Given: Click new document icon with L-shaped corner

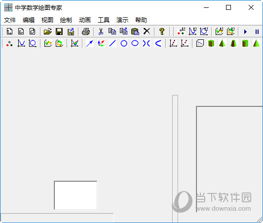Looking at the screenshot, I should (x=21, y=32).
